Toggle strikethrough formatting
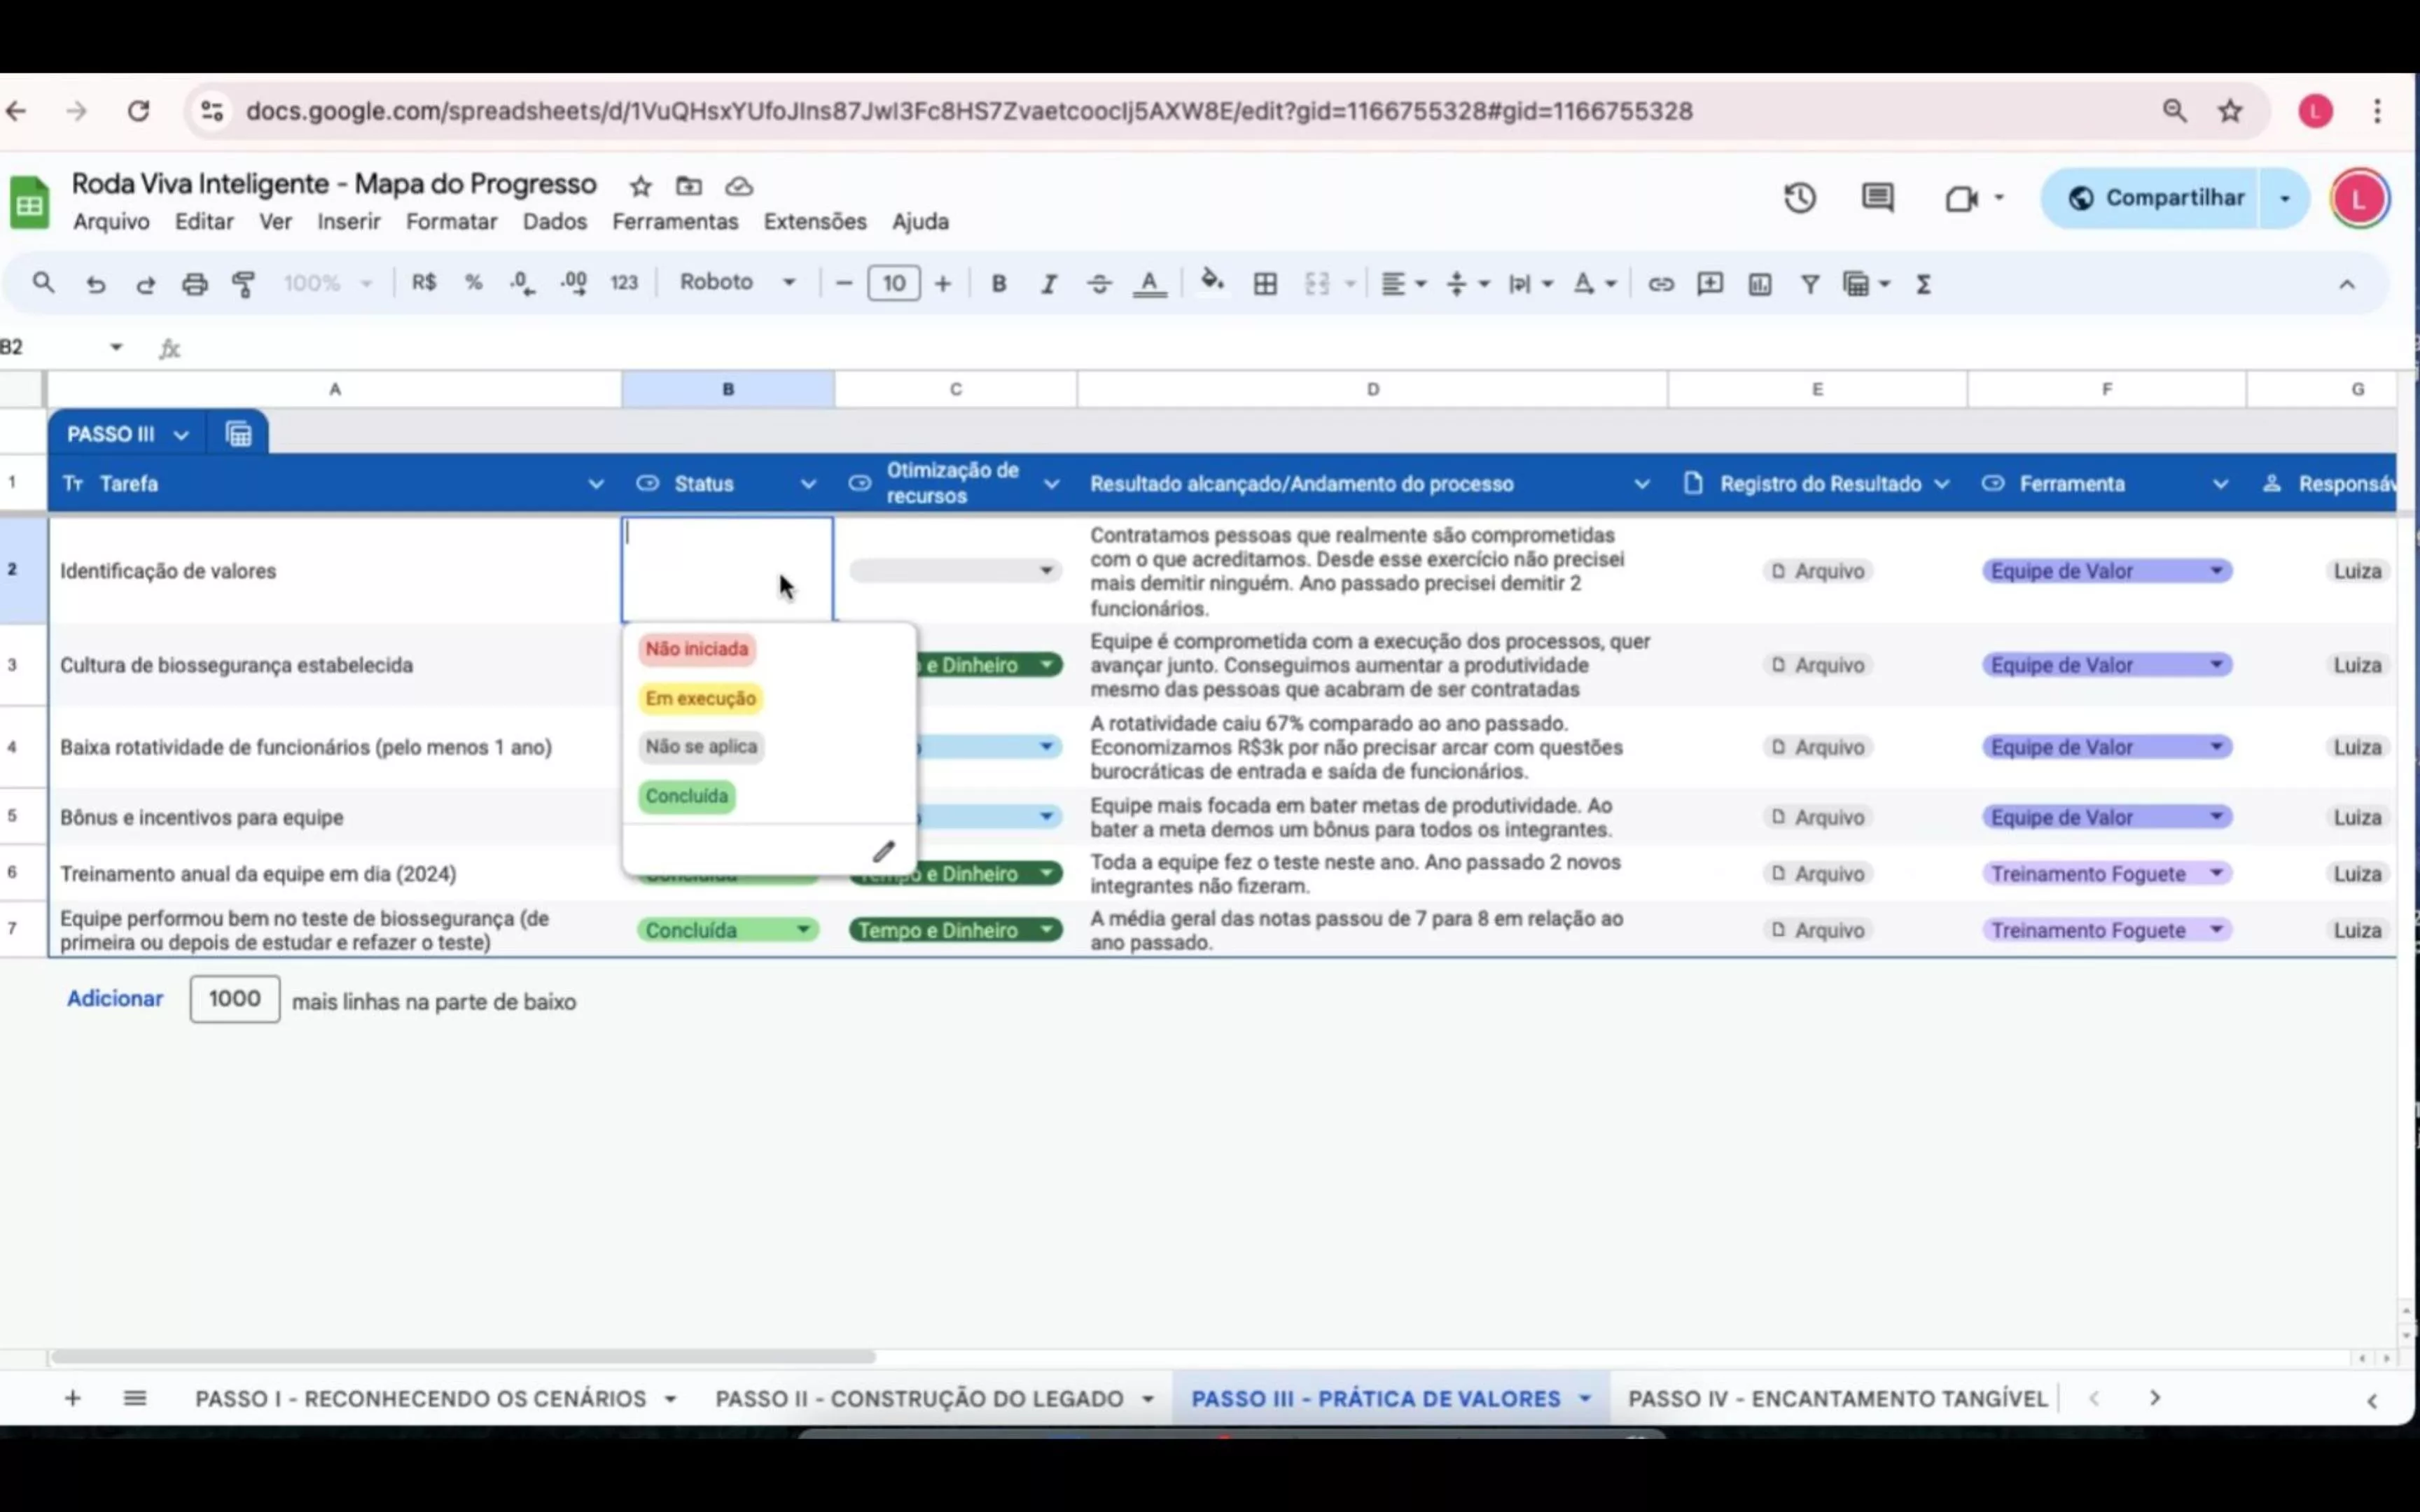The image size is (2420, 1512). point(1099,284)
